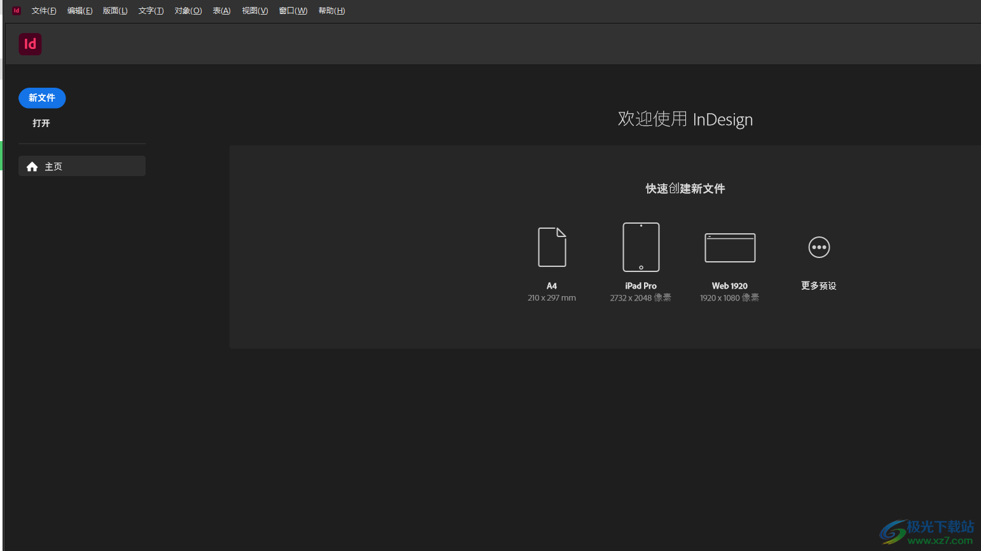The width and height of the screenshot is (981, 551).
Task: Click the 欢迎使用 InDesign title
Action: (x=685, y=119)
